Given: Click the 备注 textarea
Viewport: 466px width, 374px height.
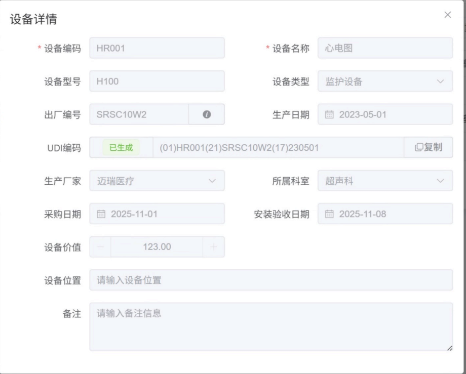Looking at the screenshot, I should point(271,326).
